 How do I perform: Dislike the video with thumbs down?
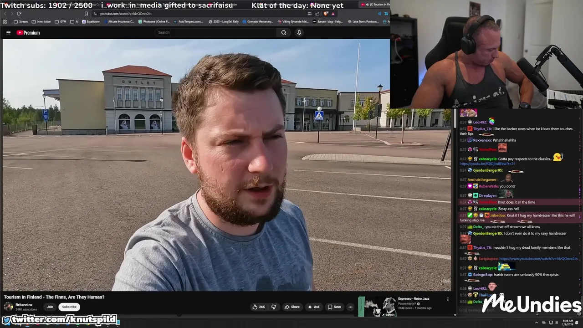click(x=274, y=307)
